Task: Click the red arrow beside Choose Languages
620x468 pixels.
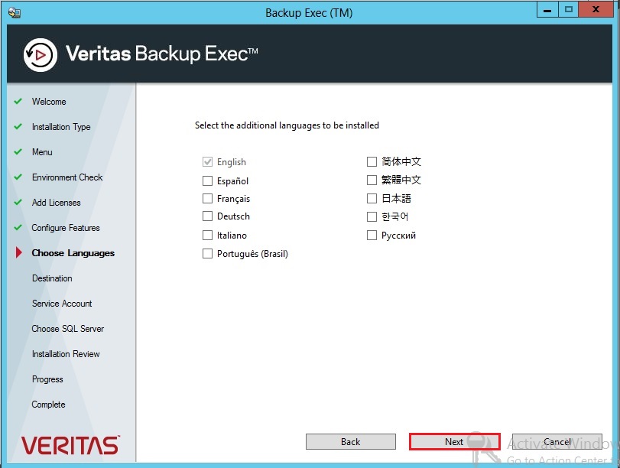Action: (x=19, y=253)
